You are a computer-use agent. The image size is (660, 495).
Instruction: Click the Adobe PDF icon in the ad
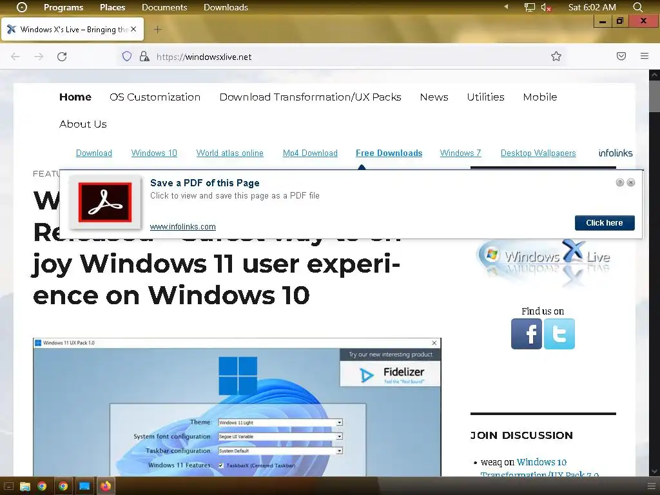click(x=105, y=202)
